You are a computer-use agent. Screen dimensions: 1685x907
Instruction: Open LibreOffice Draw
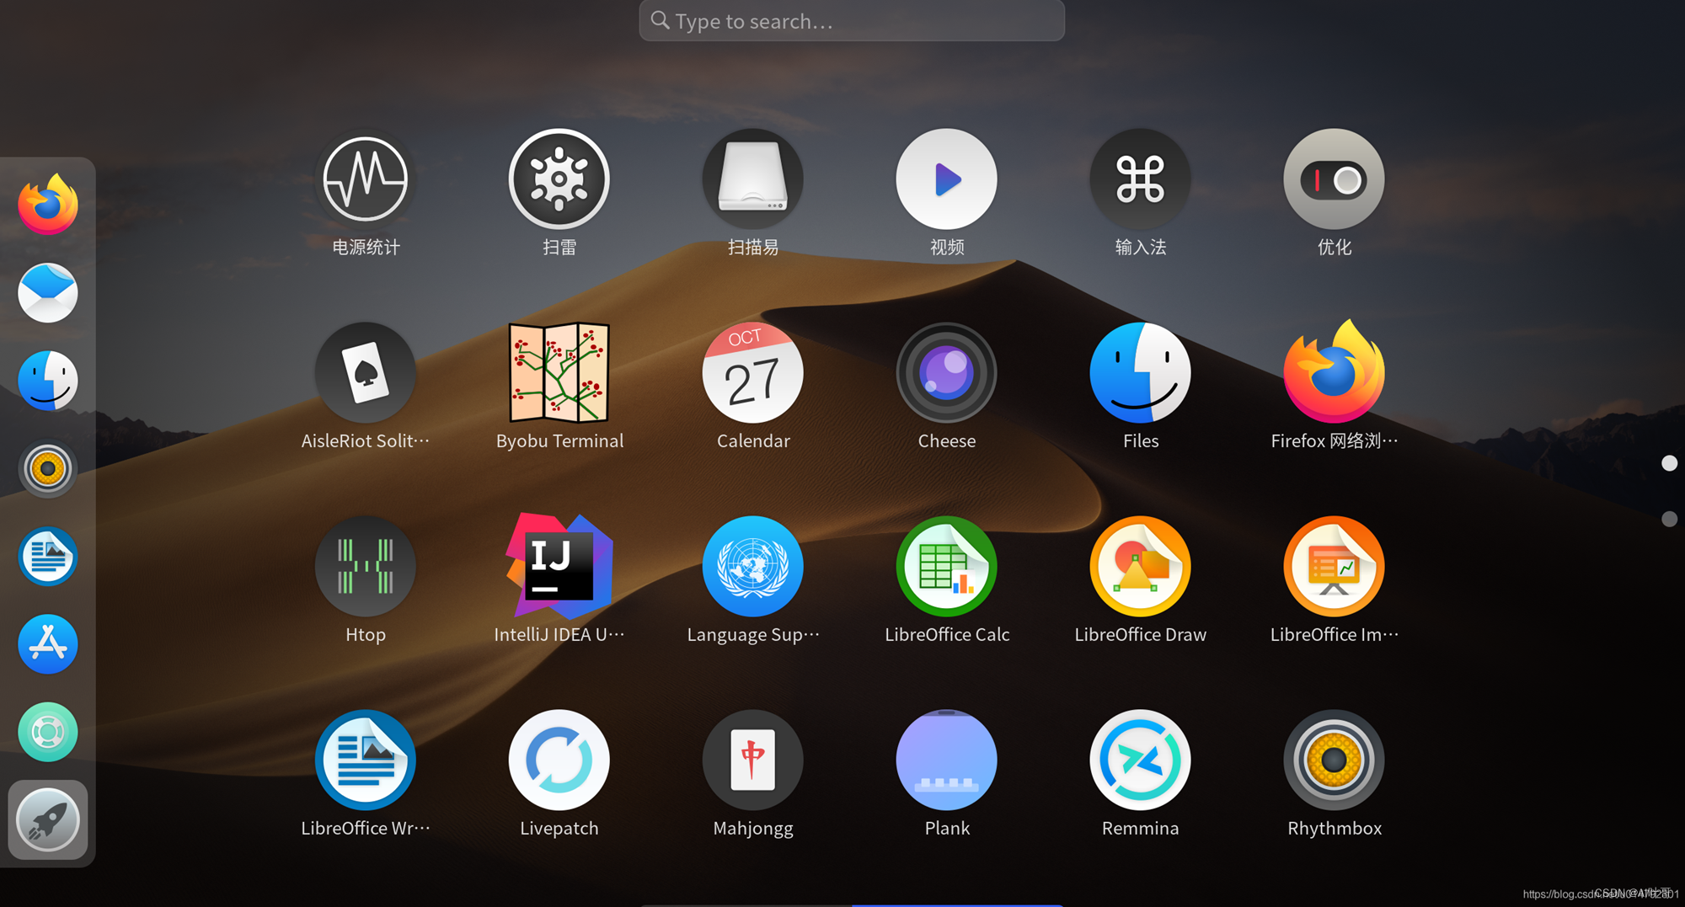[1140, 567]
